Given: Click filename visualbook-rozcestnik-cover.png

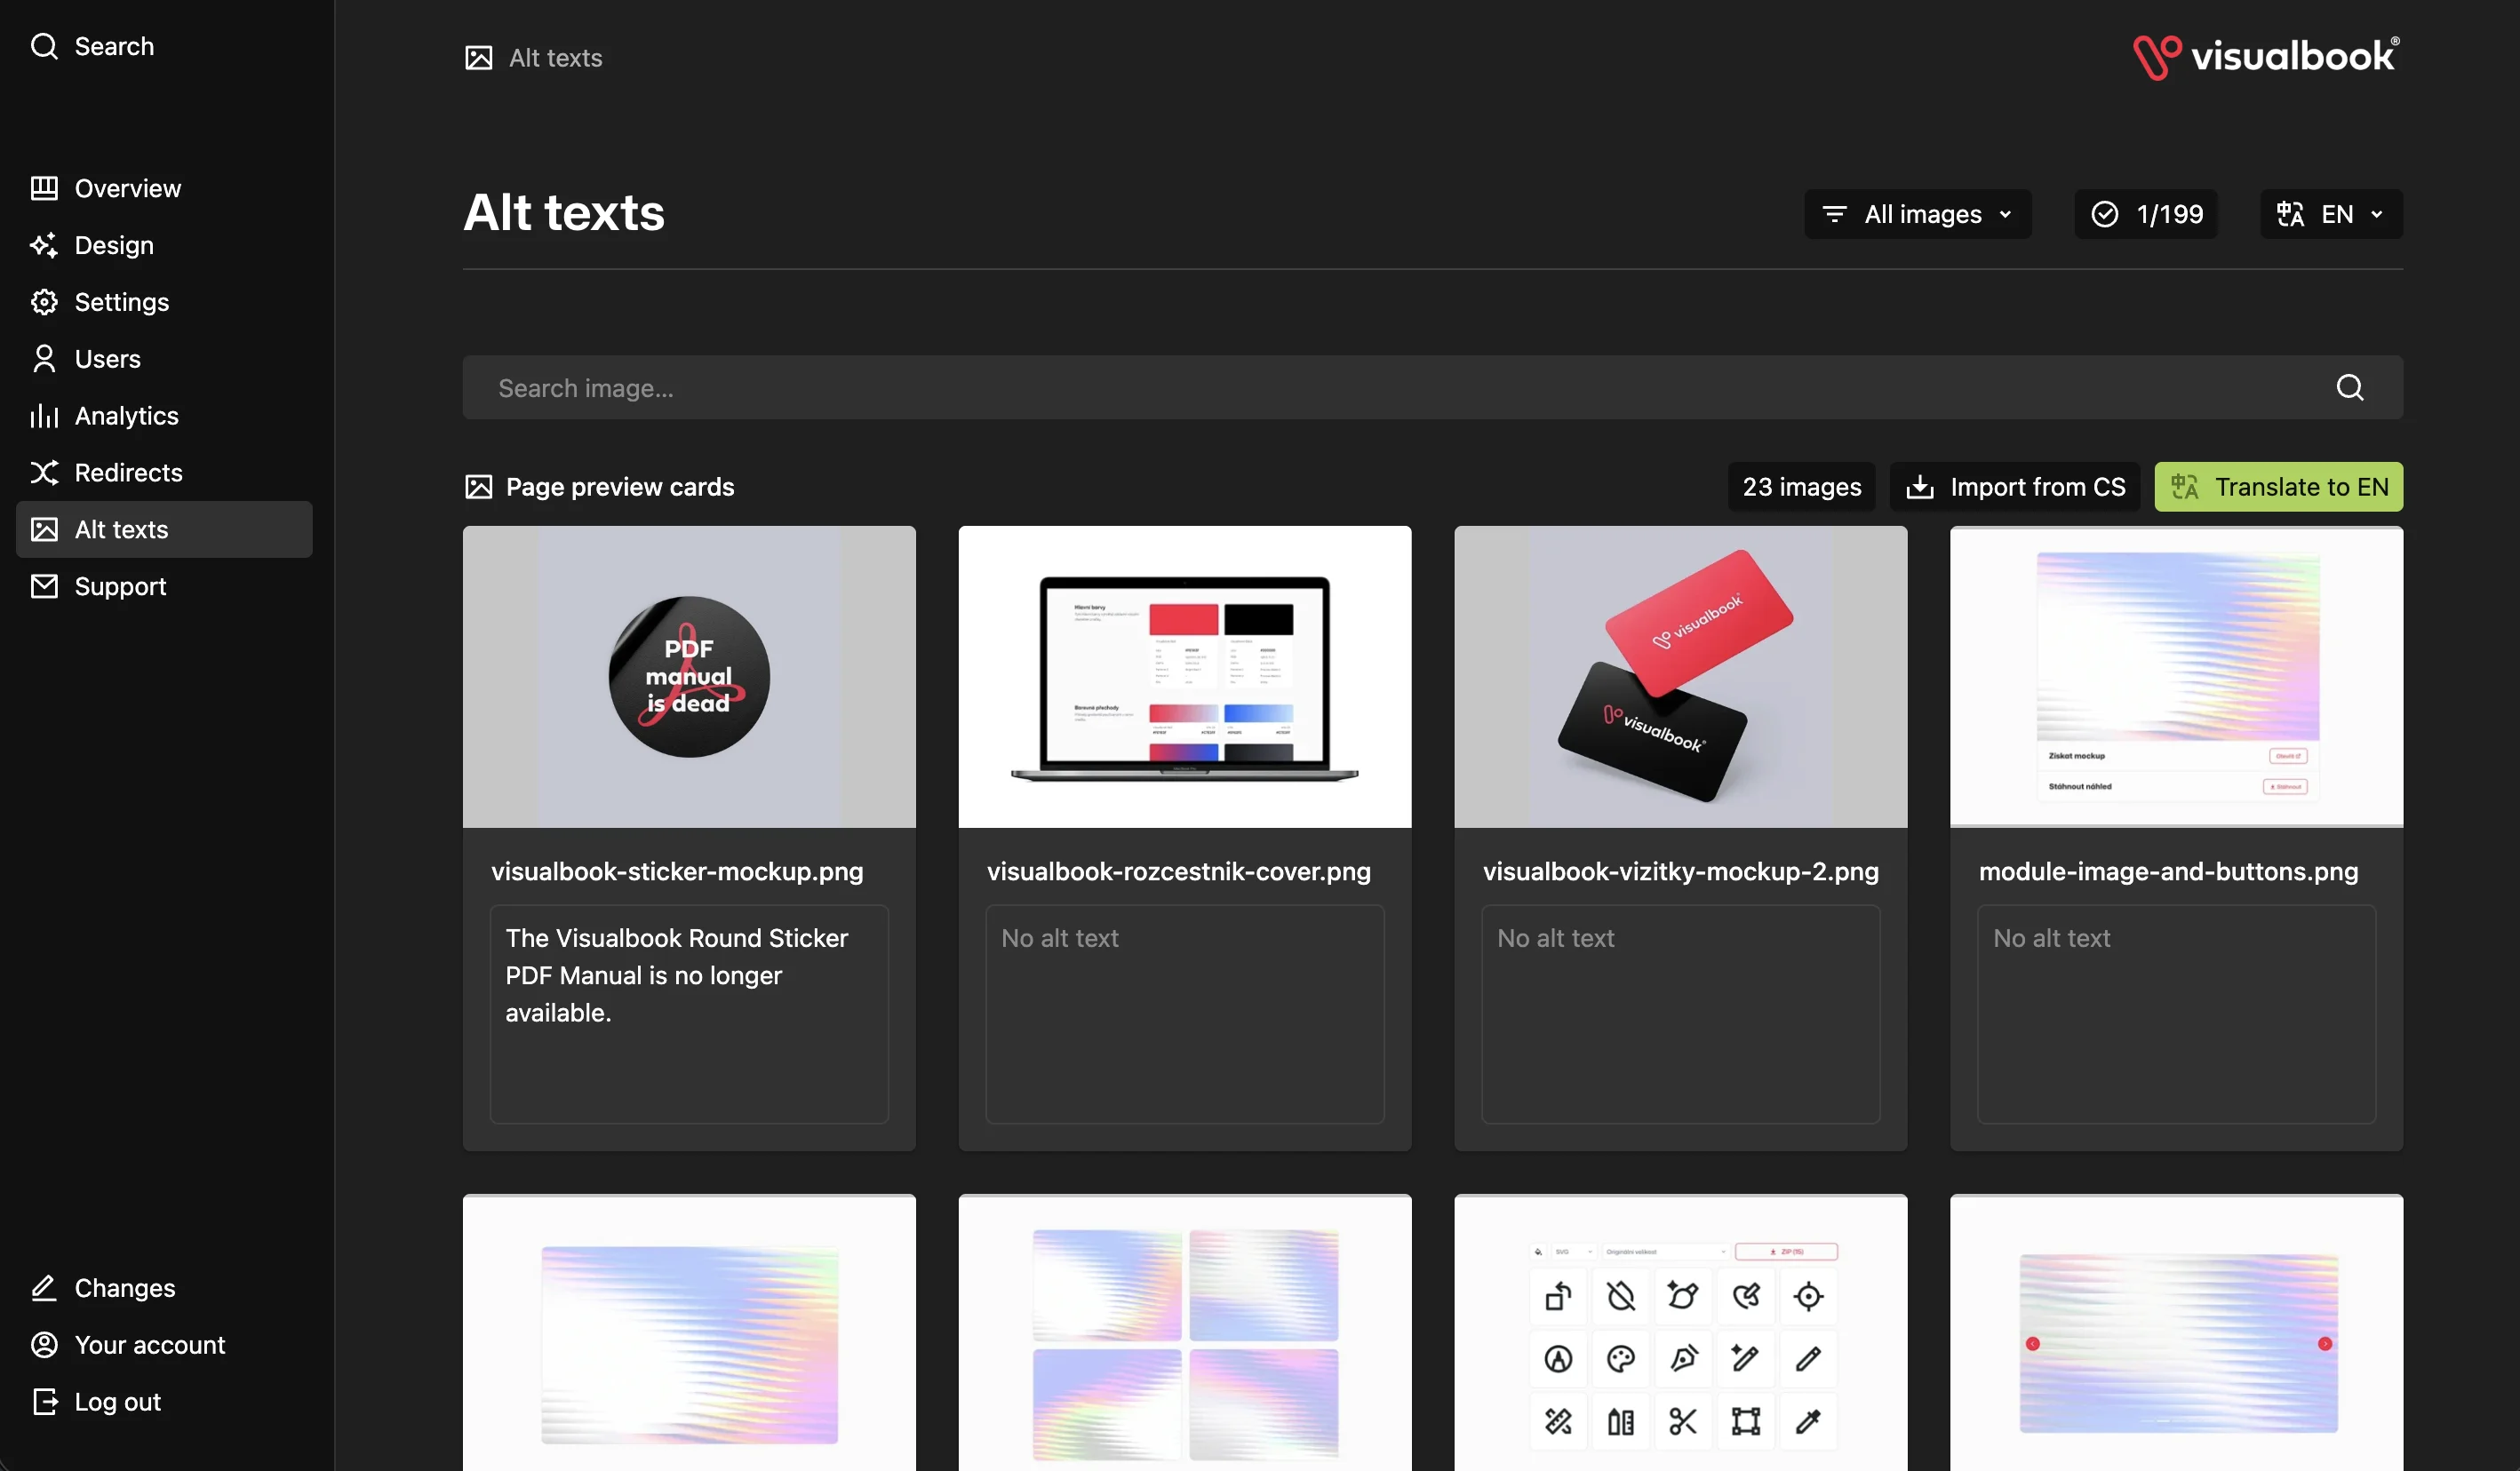Looking at the screenshot, I should click(1179, 872).
